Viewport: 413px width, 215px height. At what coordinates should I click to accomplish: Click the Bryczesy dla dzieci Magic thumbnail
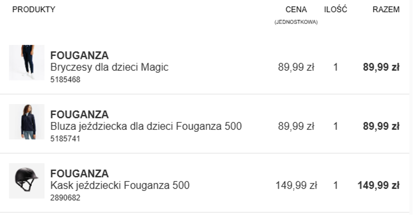point(26,62)
